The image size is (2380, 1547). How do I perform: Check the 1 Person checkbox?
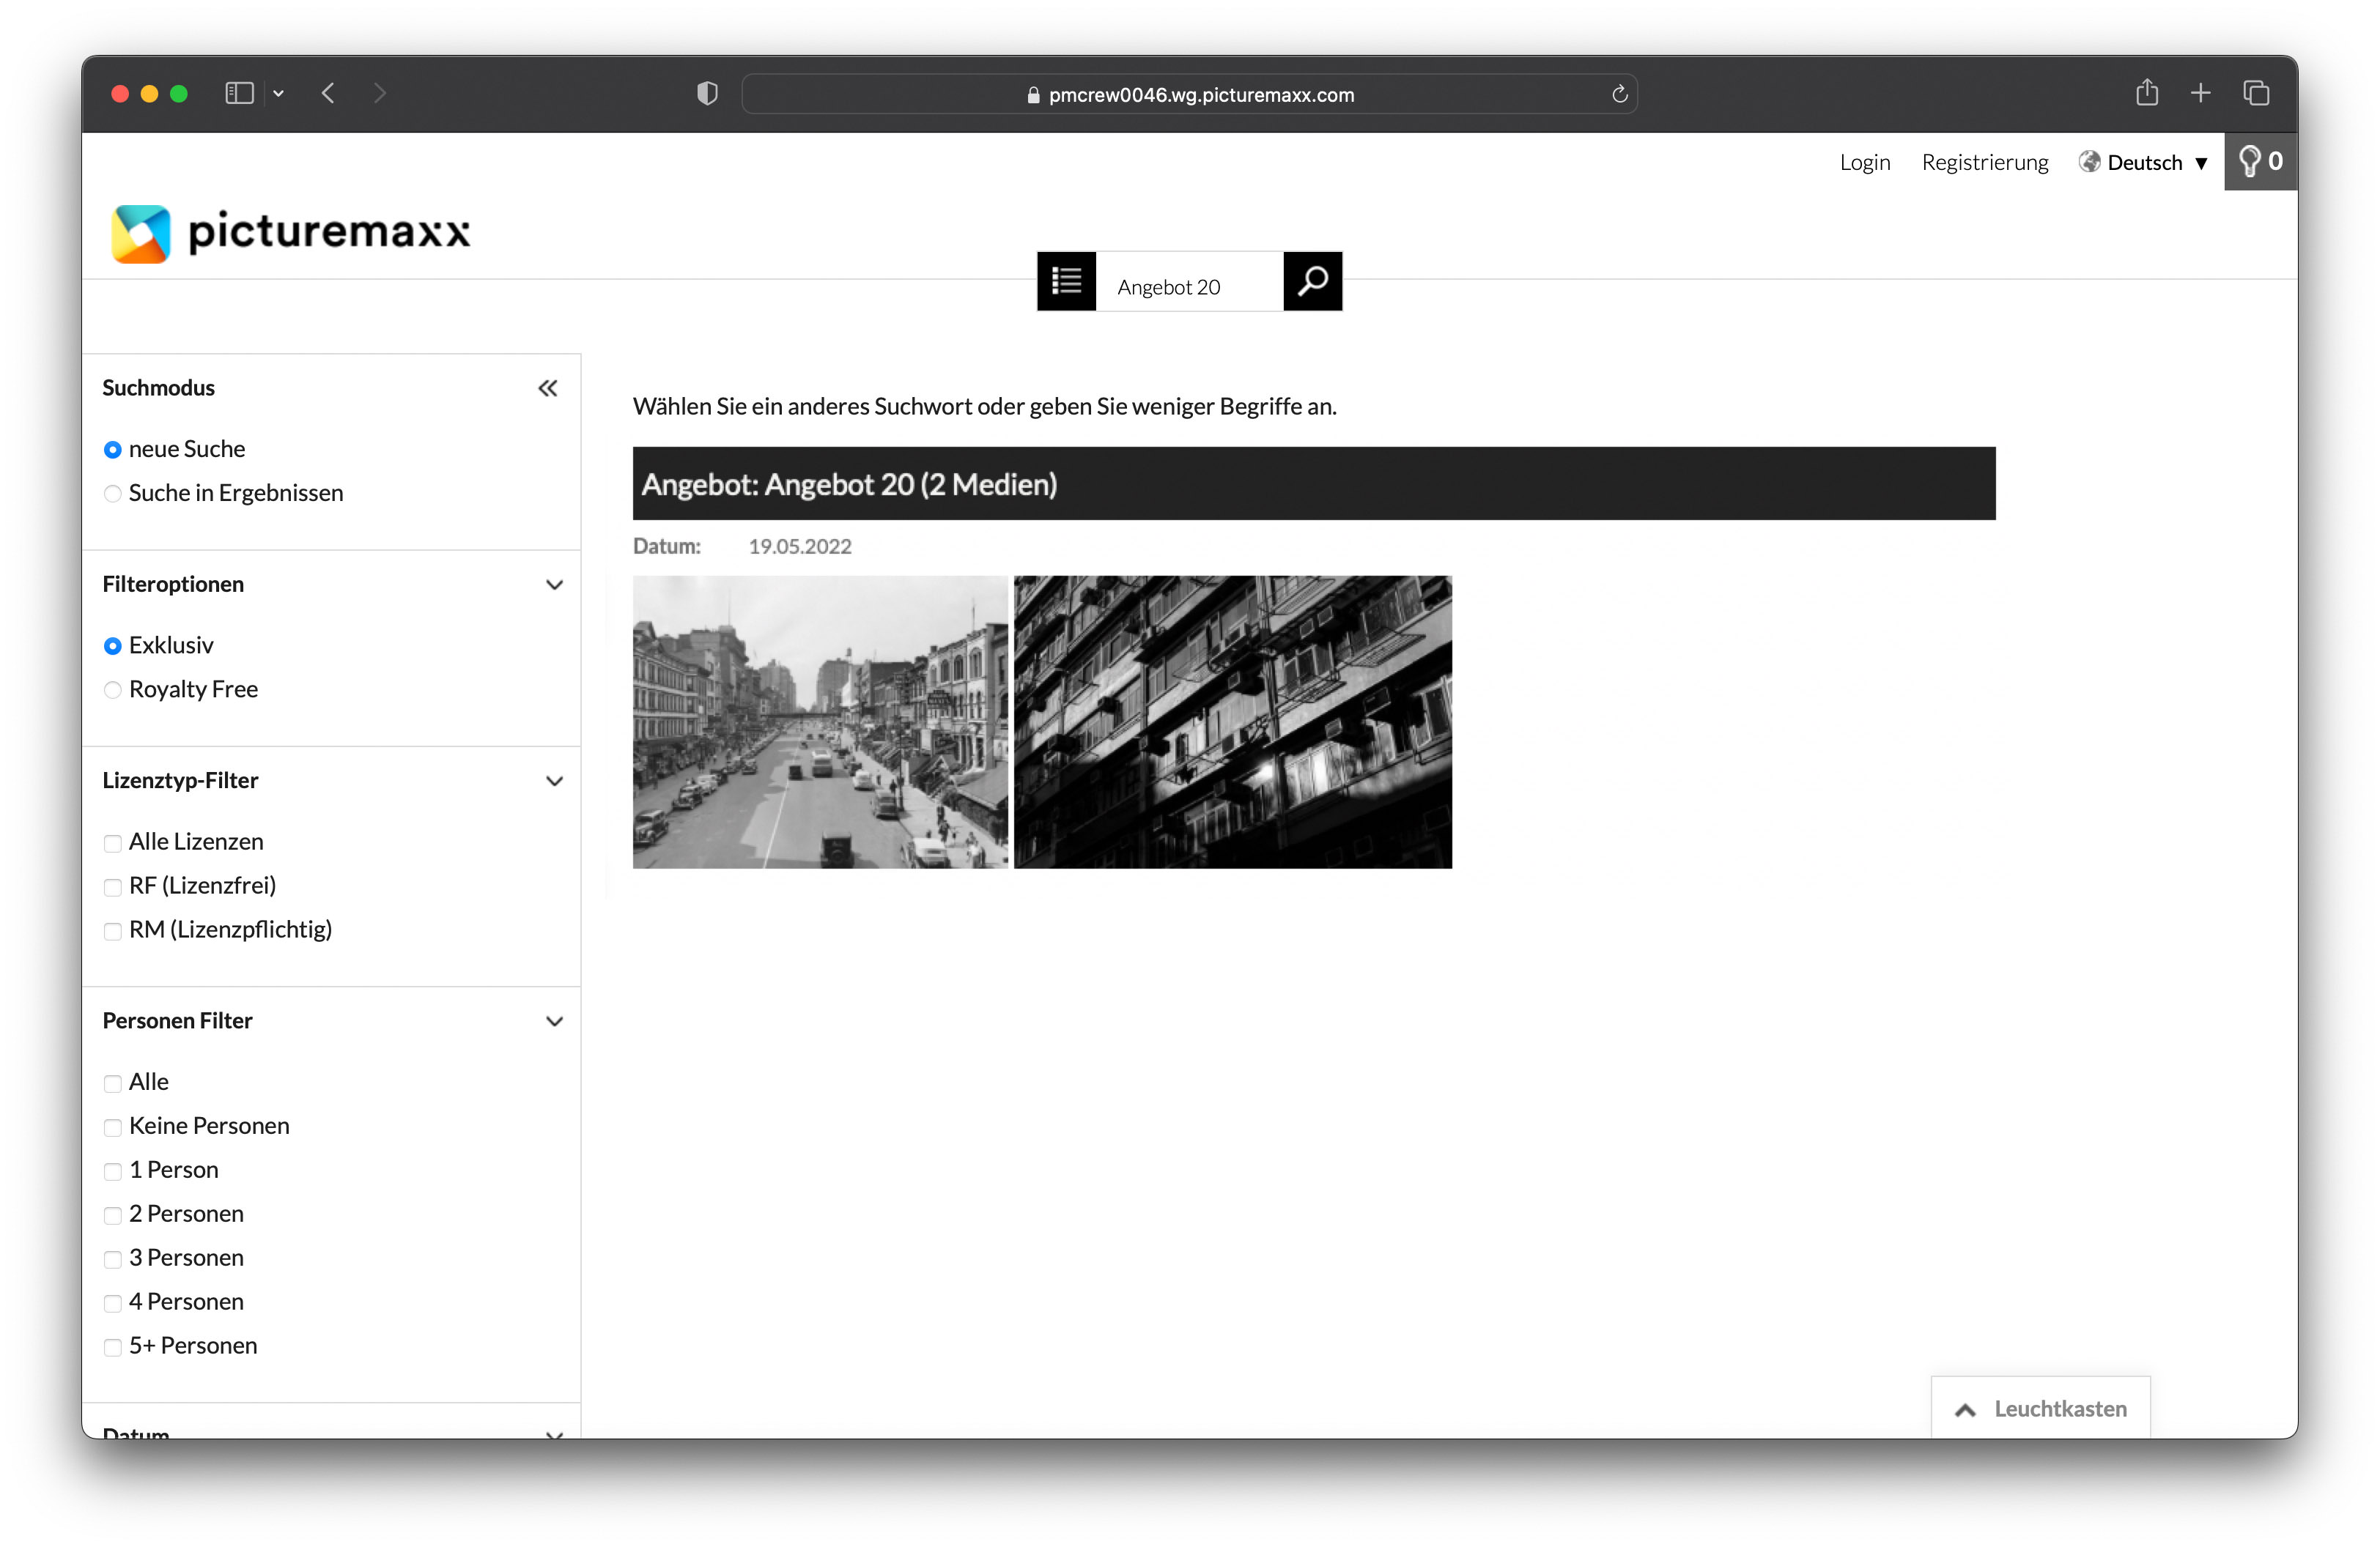113,1171
